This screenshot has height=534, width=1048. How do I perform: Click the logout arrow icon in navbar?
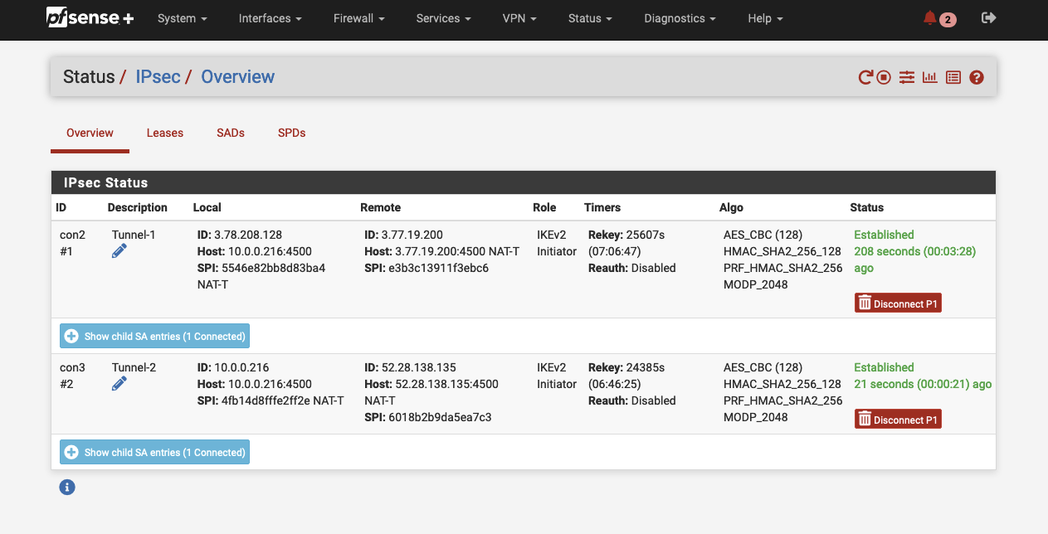click(x=988, y=18)
